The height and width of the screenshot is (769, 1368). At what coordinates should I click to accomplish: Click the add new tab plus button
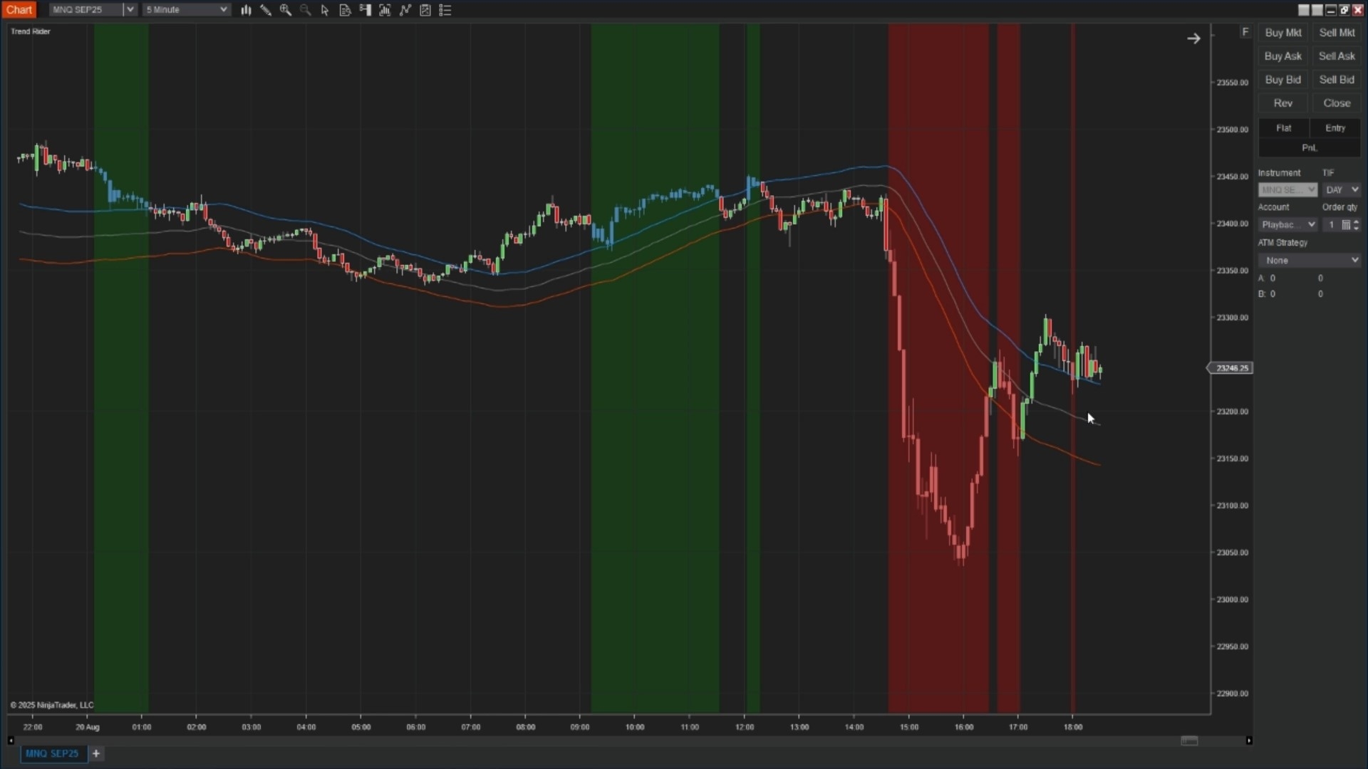pos(97,753)
